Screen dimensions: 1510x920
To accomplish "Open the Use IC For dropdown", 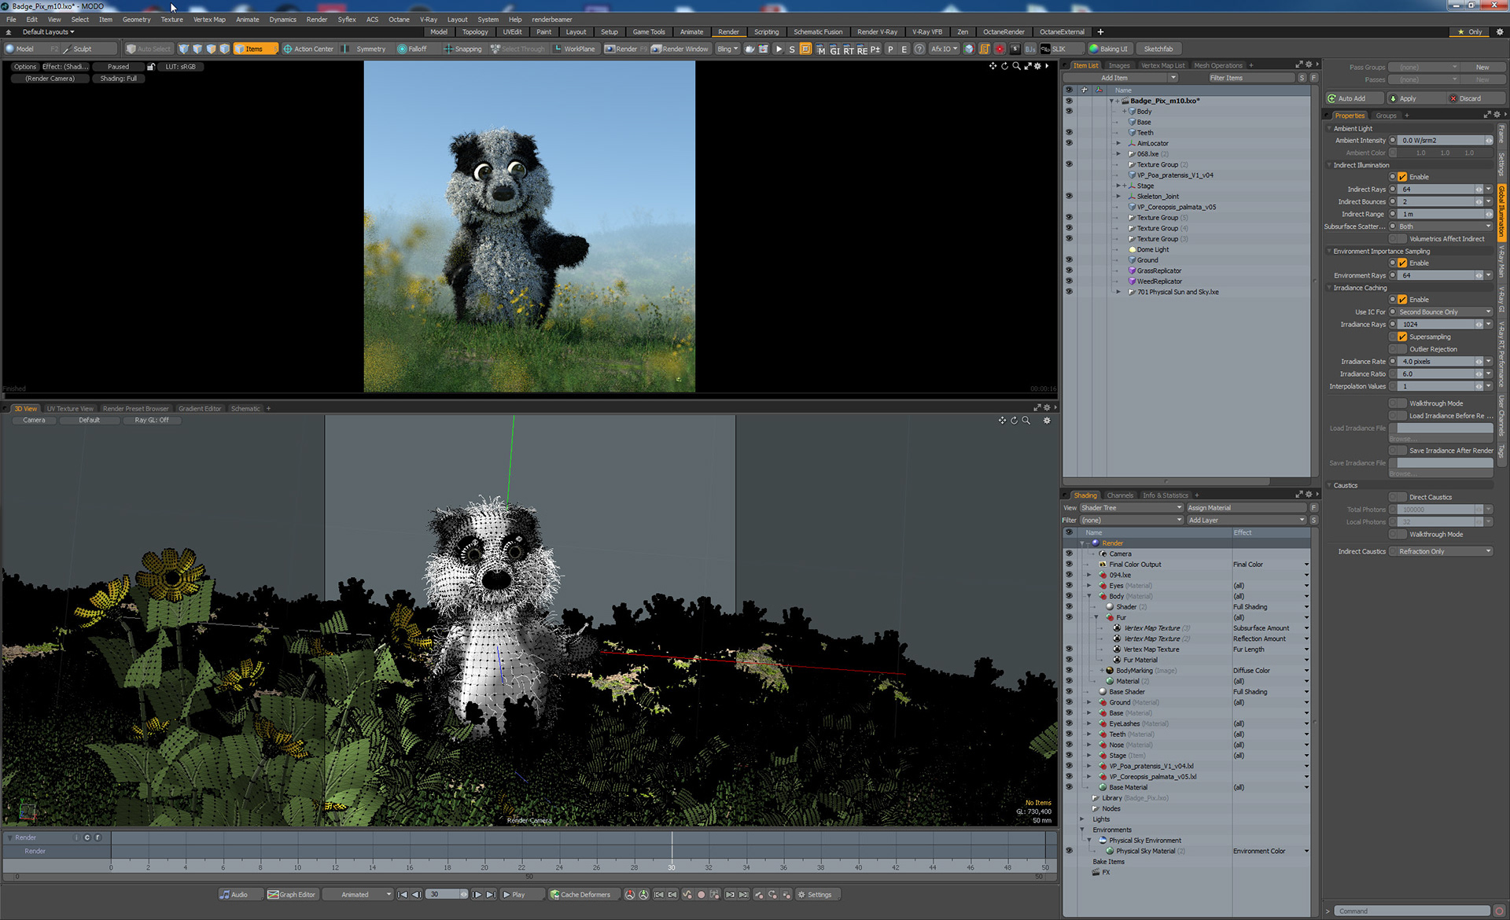I will [x=1444, y=312].
